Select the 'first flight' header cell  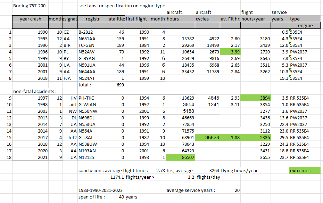(x=137, y=19)
